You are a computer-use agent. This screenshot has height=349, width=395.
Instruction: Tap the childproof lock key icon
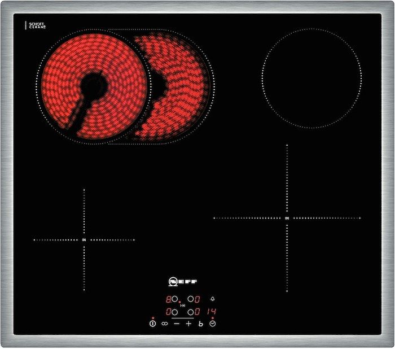point(200,324)
